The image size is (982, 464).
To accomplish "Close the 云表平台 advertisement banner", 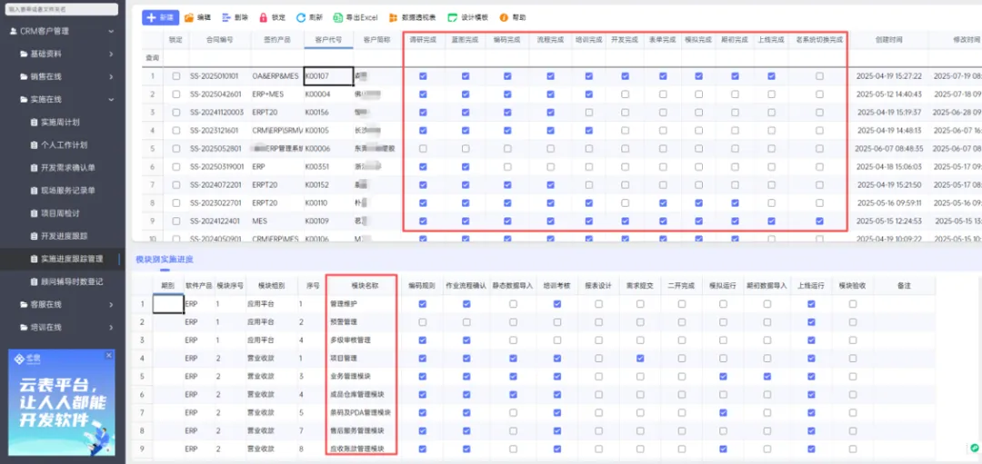I will pyautogui.click(x=109, y=355).
